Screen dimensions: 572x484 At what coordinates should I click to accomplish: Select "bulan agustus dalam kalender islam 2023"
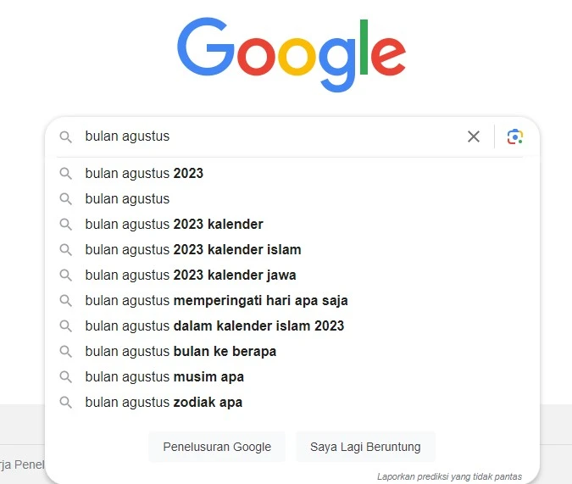point(214,326)
